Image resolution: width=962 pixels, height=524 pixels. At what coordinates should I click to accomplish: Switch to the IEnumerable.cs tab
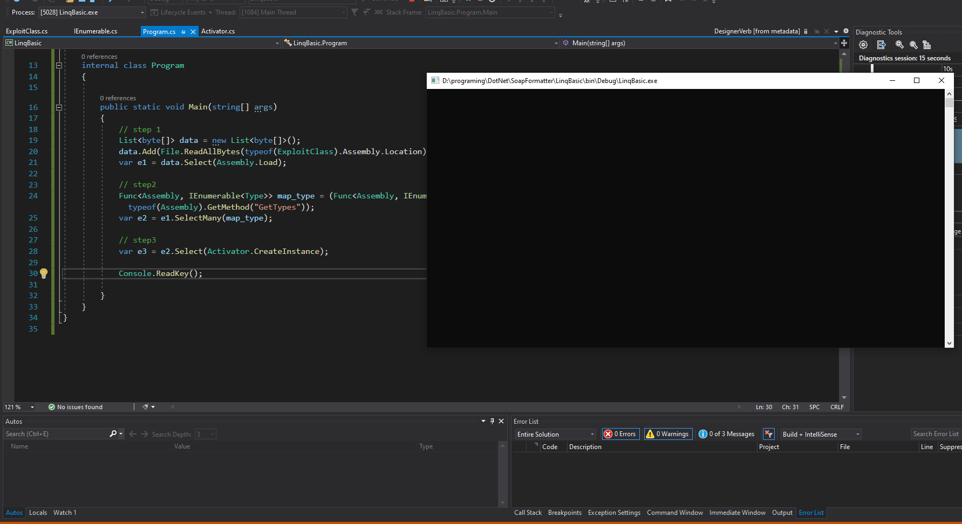tap(95, 31)
